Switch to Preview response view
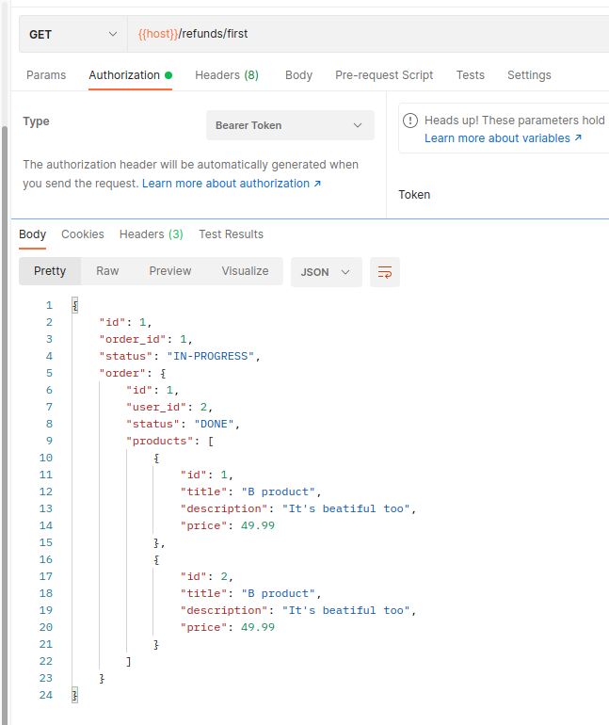This screenshot has height=725, width=609. pyautogui.click(x=170, y=271)
